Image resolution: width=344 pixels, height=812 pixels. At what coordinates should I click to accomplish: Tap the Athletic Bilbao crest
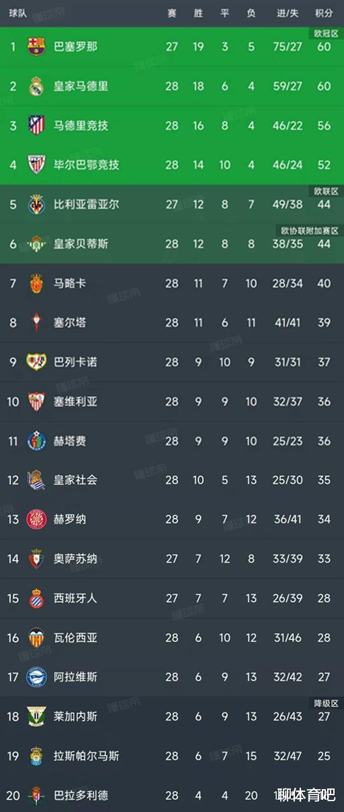coord(36,165)
